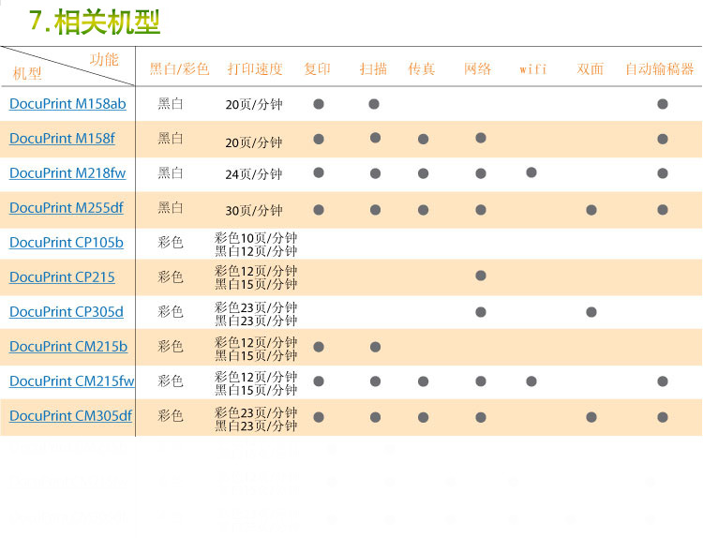Click the 7.相关机型 section title
The image size is (703, 538).
(x=94, y=22)
